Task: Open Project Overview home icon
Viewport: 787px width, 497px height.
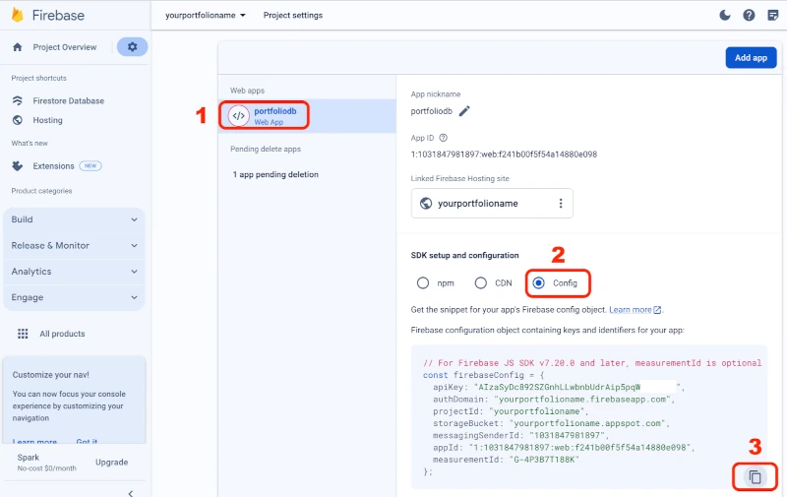Action: click(18, 47)
